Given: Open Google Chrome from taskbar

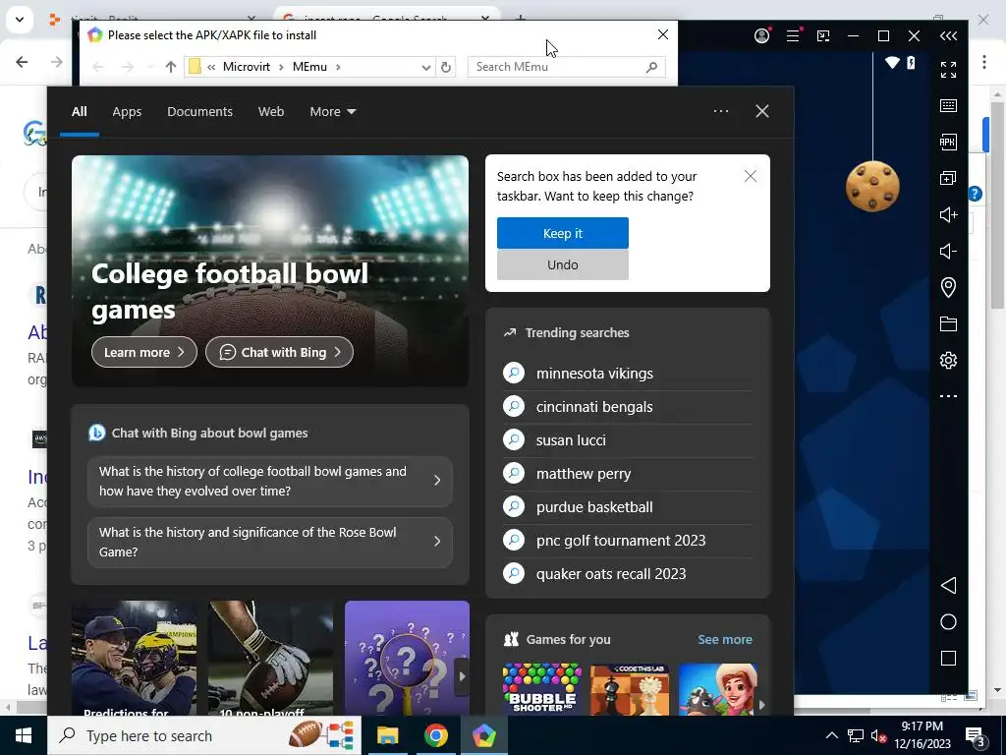Looking at the screenshot, I should tap(435, 735).
